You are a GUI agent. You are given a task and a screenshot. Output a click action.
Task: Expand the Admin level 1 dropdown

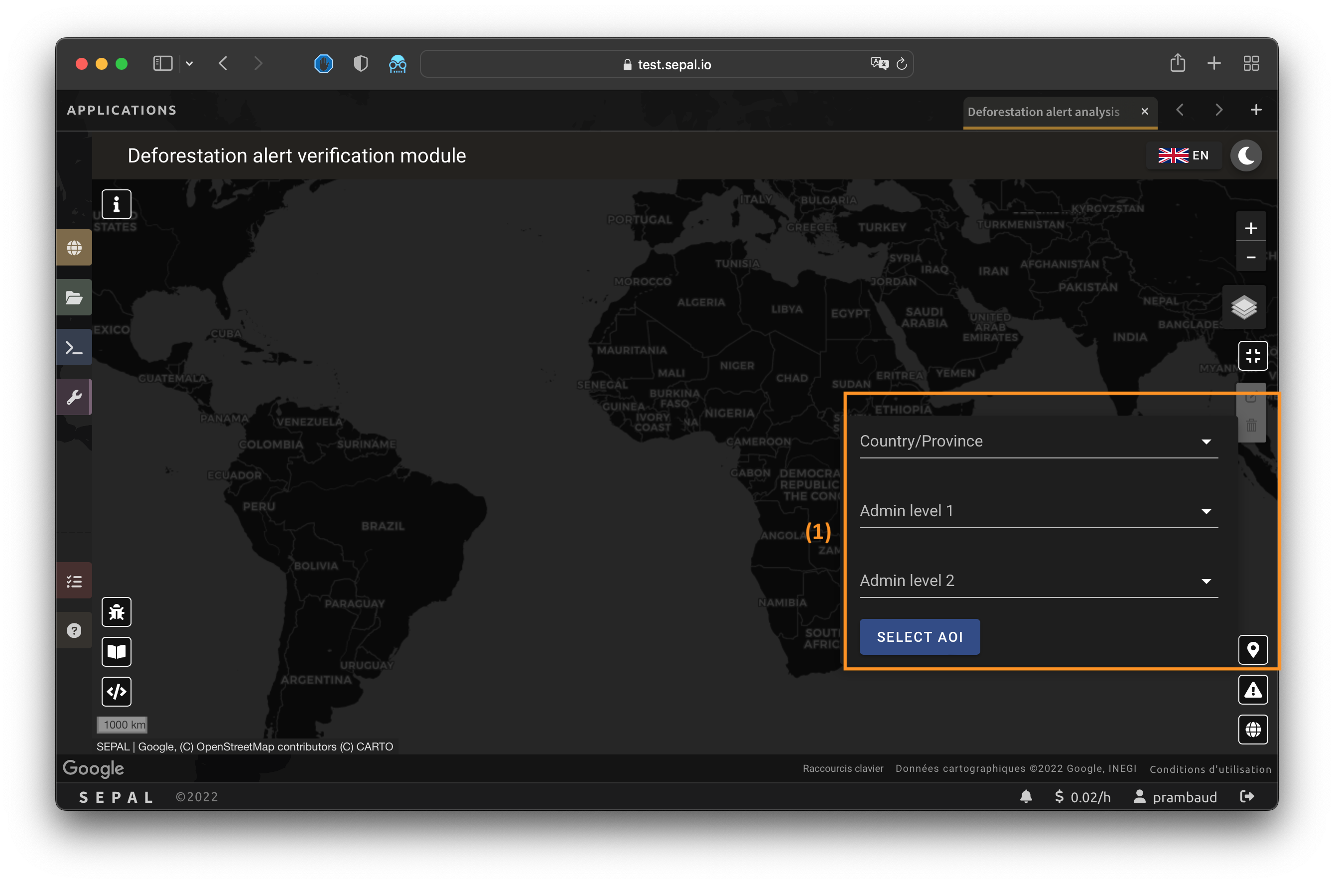(1038, 511)
